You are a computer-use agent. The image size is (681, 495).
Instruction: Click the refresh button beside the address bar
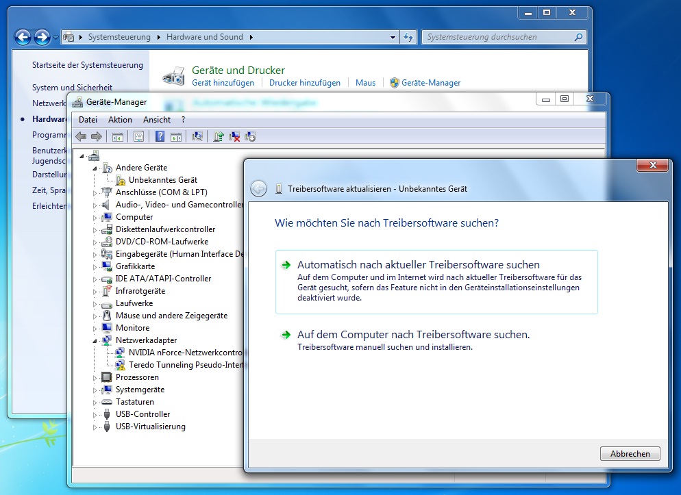coord(408,37)
